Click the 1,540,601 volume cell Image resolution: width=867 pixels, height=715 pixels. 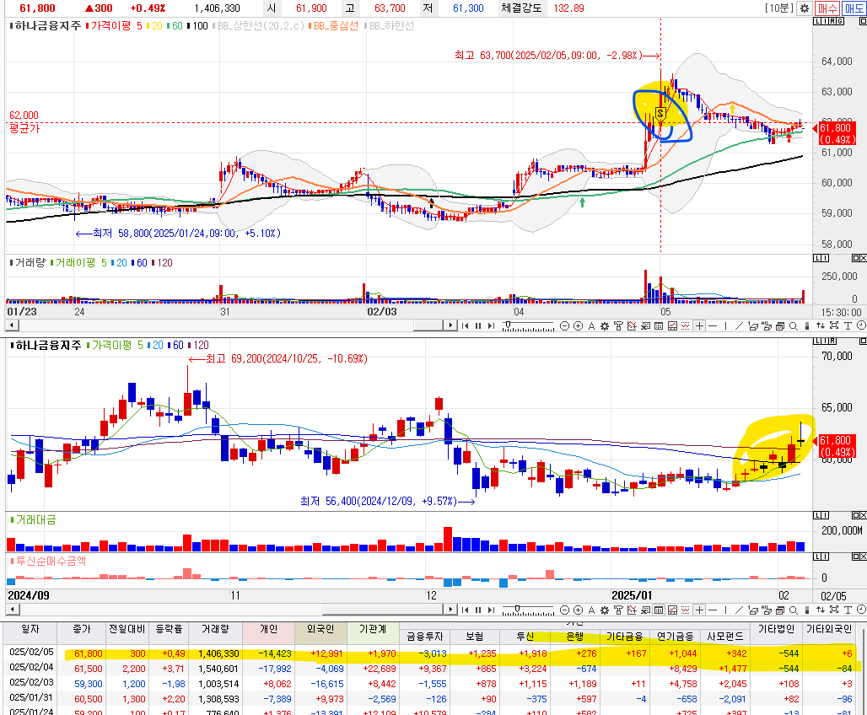coord(218,669)
